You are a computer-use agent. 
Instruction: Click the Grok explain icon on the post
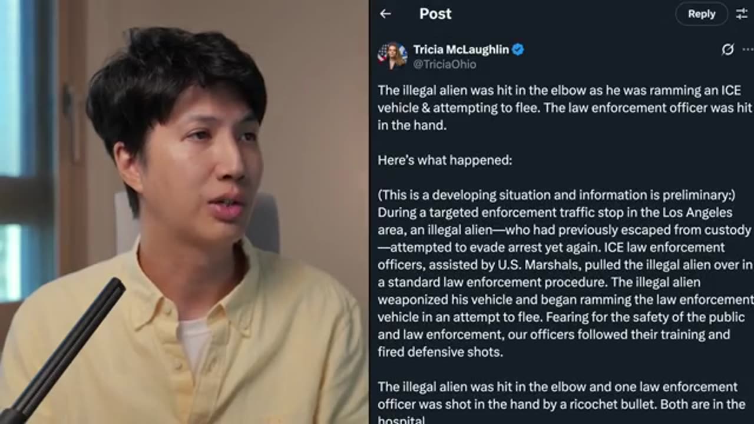coord(727,49)
